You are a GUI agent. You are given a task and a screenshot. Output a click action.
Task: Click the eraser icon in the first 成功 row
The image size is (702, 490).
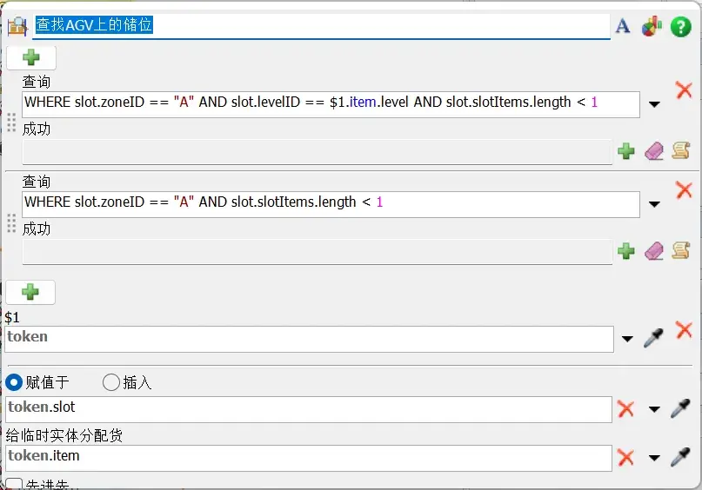pyautogui.click(x=653, y=151)
